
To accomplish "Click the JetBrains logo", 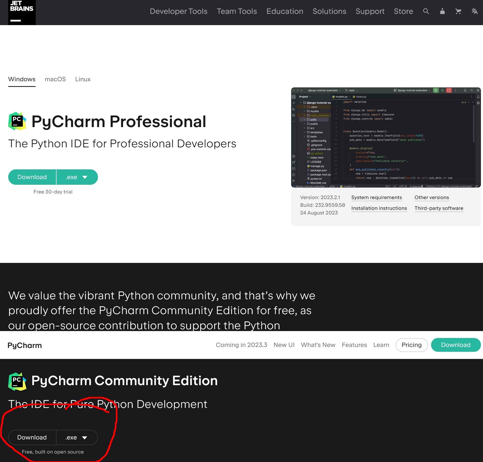I will click(x=22, y=12).
